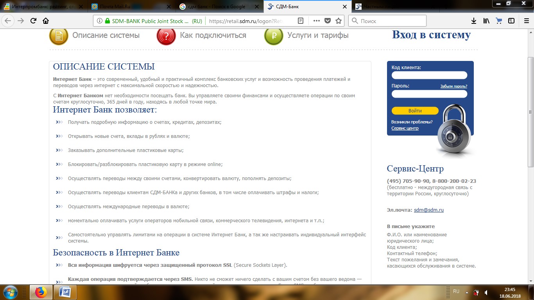This screenshot has height=300, width=534.
Task: Click the browser Back arrow button
Action: [x=8, y=21]
